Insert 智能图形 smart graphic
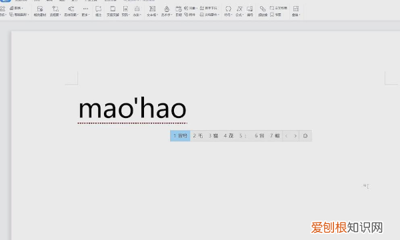This screenshot has height=240, width=400. 19,15
